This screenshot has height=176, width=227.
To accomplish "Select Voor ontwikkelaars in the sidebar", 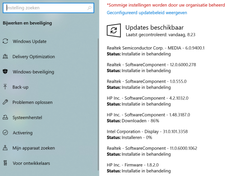I will tap(31, 163).
